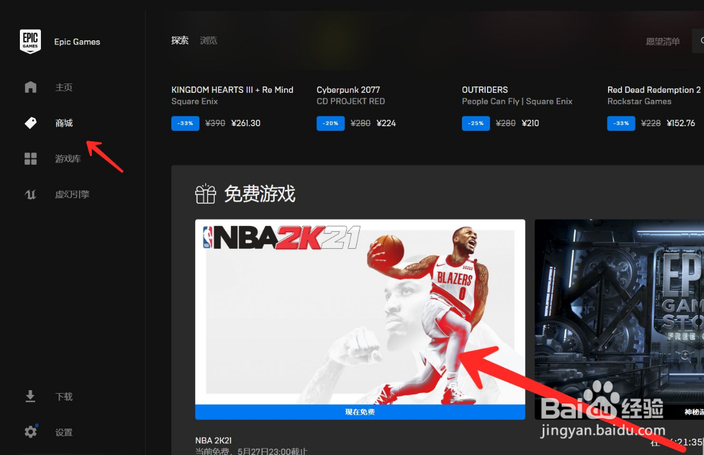Click the ¥210 price text
Viewport: 704px width, 455px height.
point(532,123)
